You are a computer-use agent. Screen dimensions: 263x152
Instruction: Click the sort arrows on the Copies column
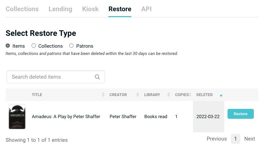[x=191, y=95]
